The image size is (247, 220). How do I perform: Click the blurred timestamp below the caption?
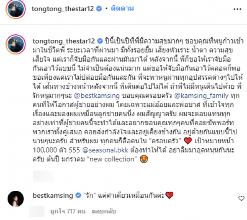point(43,176)
